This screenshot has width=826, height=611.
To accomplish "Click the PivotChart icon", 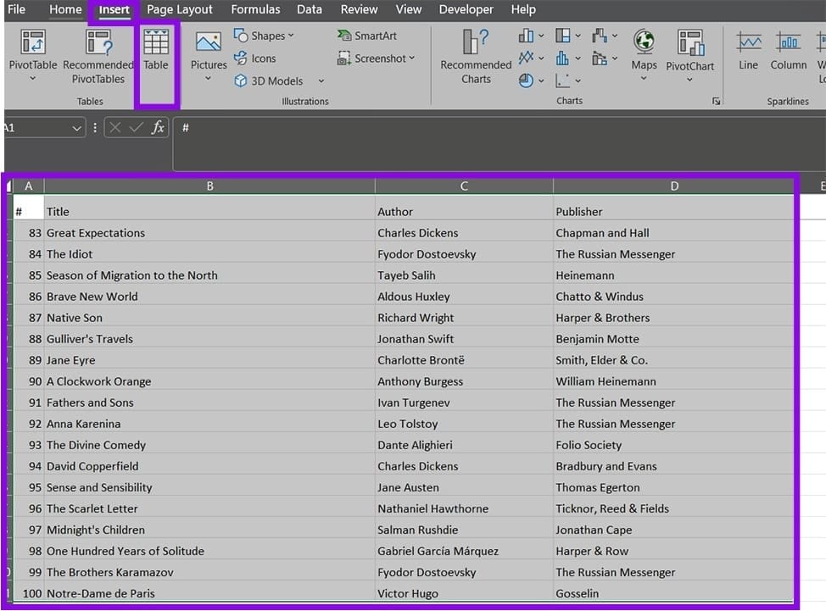I will click(x=690, y=42).
